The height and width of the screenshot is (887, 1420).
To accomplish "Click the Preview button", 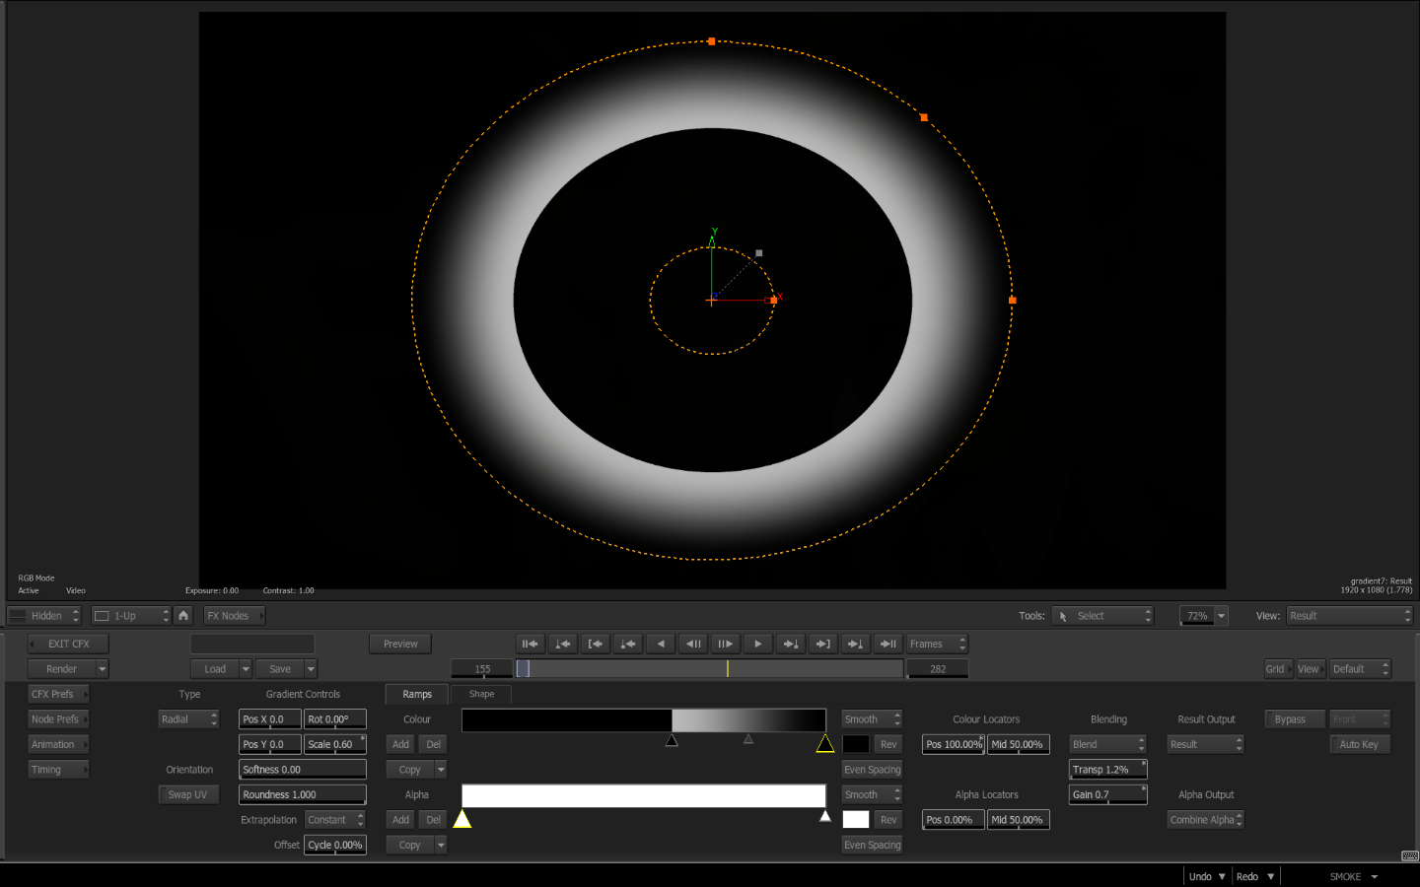I will (400, 645).
